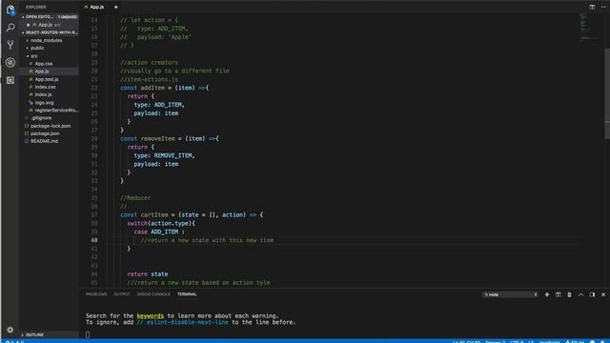Open the Manage gear in activity bar

tap(10, 330)
